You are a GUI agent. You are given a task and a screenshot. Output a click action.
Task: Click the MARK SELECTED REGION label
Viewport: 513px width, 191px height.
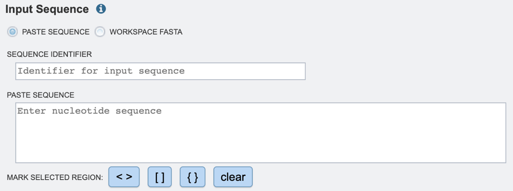[55, 178]
